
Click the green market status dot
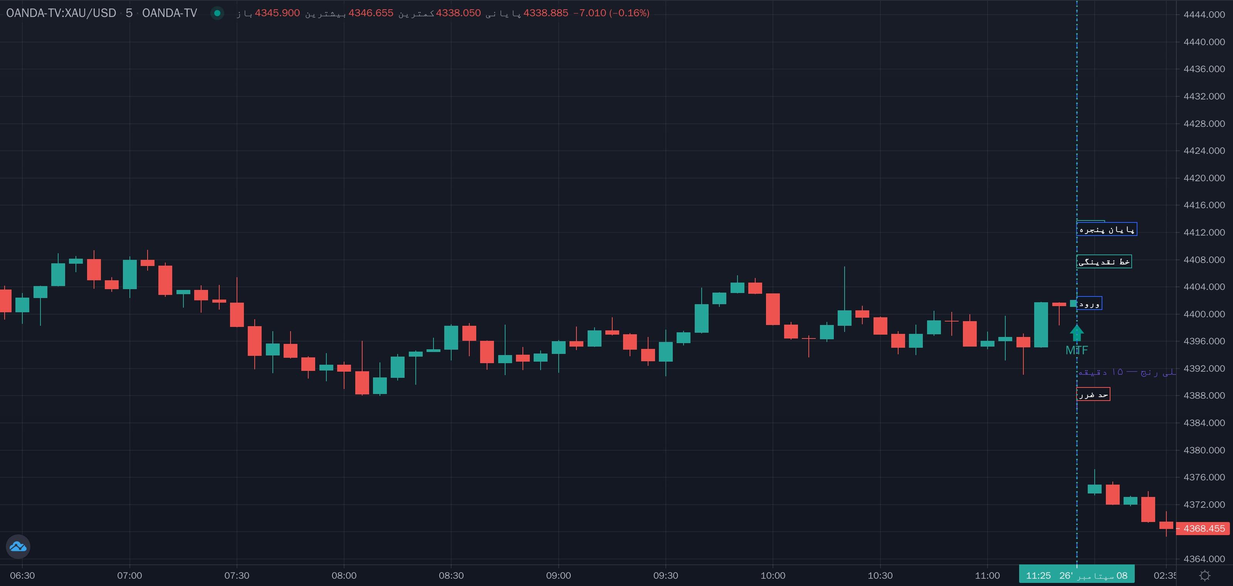pyautogui.click(x=217, y=13)
